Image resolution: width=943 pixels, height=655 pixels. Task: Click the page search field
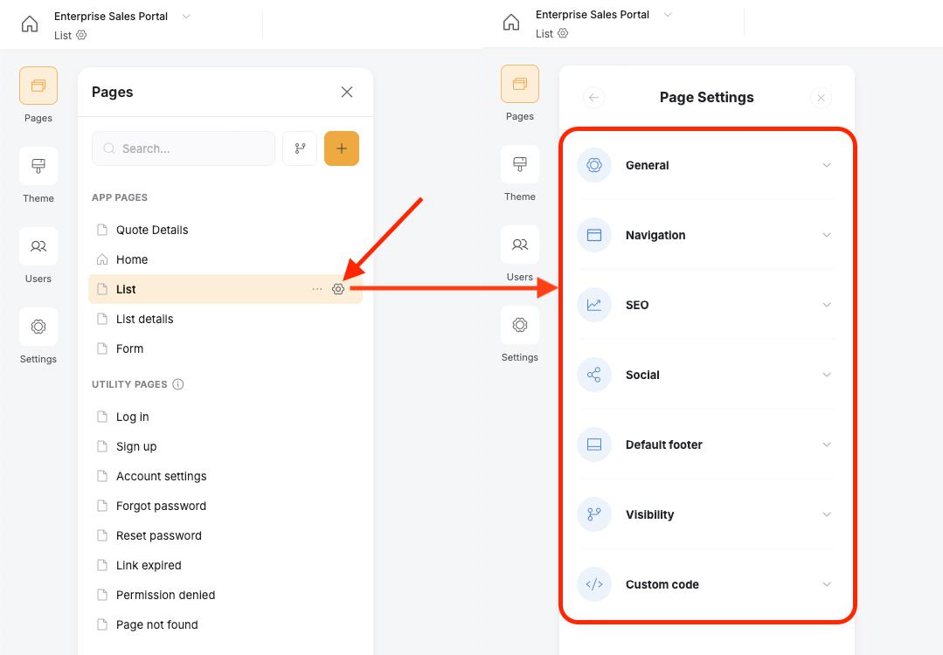[x=184, y=148]
